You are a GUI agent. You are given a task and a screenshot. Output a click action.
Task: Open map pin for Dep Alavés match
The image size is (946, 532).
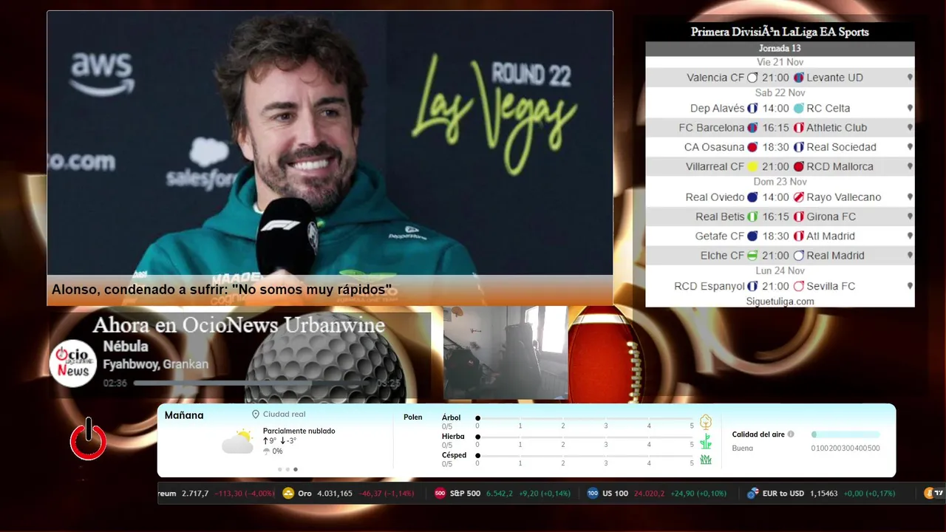click(x=910, y=109)
